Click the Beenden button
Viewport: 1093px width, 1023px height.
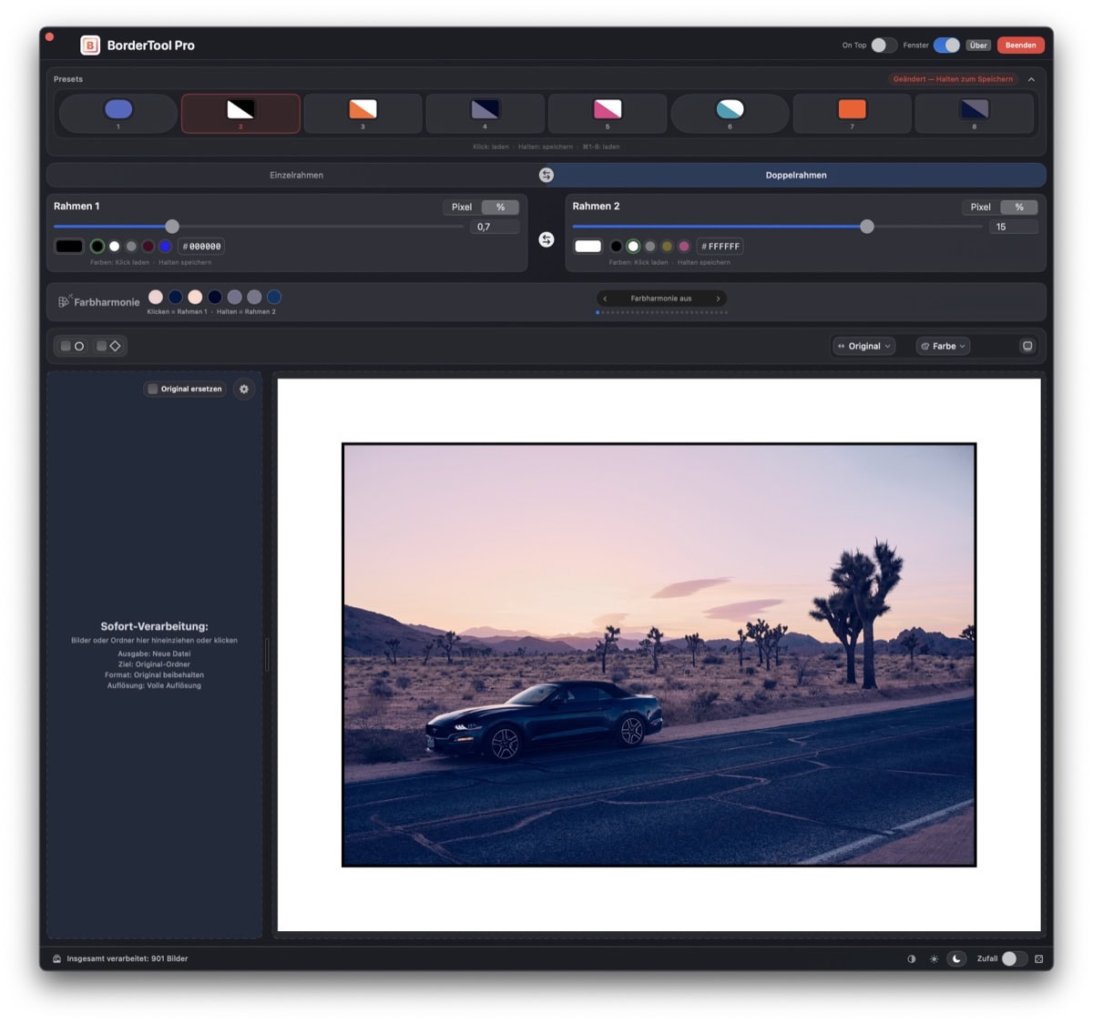coord(1020,45)
